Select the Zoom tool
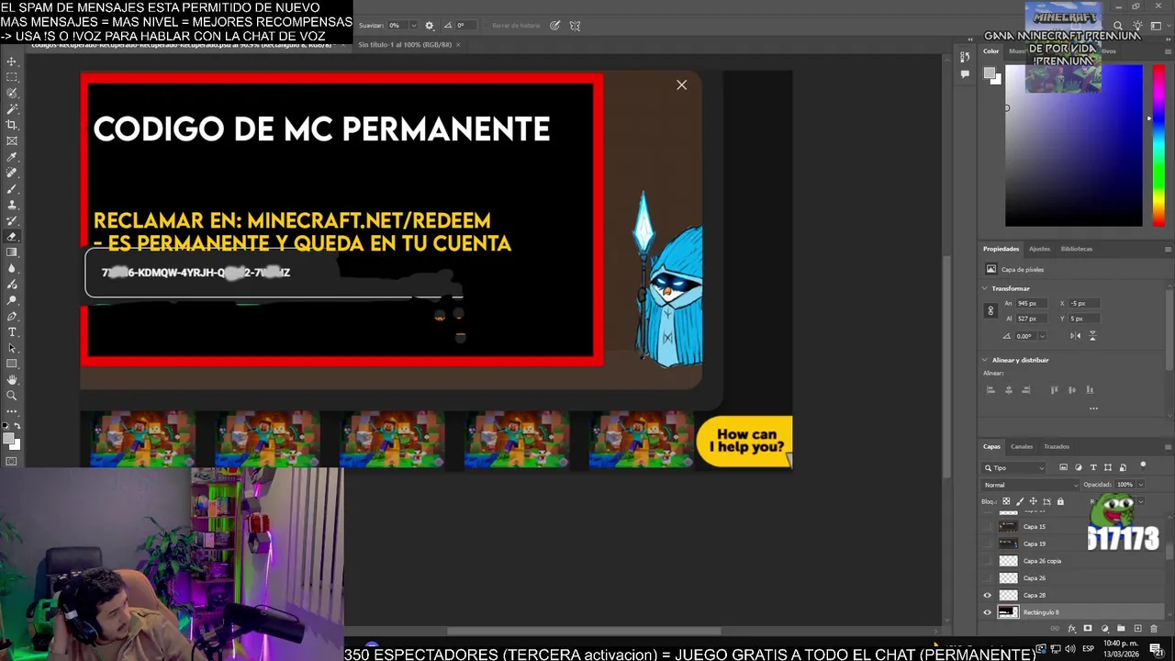The width and height of the screenshot is (1175, 661). (x=12, y=396)
